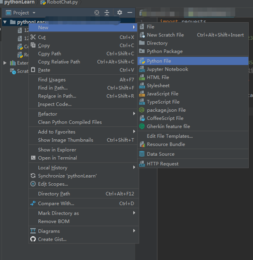Click the Stylesheet CSS icon
Screen dimensions: 253x260
tap(142, 86)
